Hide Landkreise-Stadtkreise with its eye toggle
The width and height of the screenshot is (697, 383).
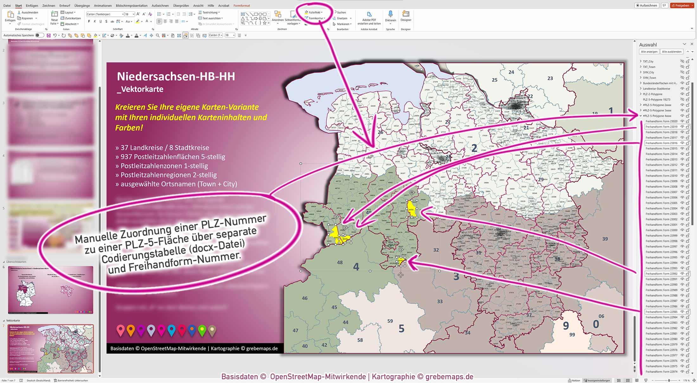click(x=682, y=88)
